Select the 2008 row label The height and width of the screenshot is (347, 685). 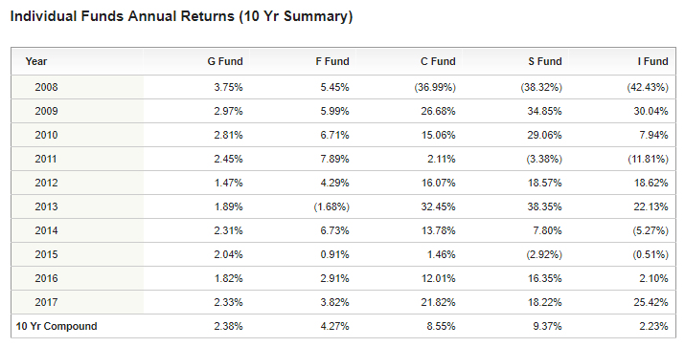46,87
